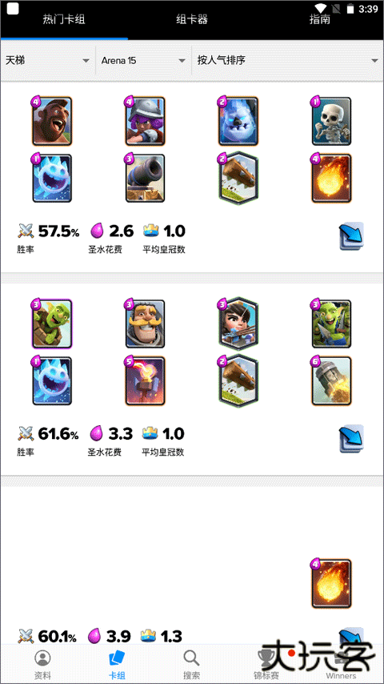Open the Arena 15 dropdown

click(x=143, y=60)
